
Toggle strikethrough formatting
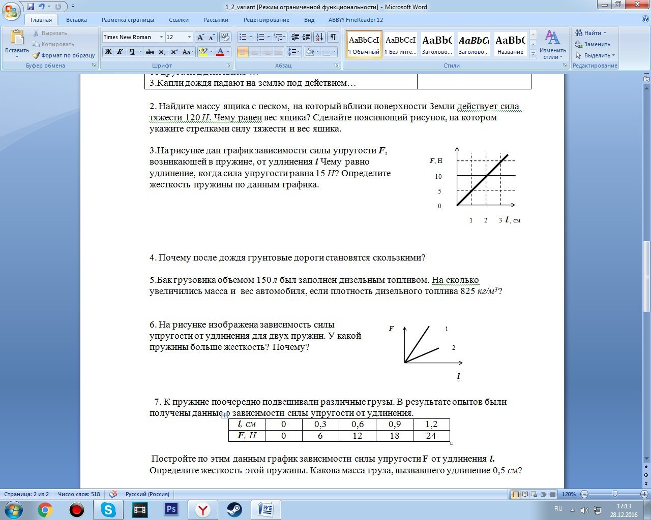[150, 52]
